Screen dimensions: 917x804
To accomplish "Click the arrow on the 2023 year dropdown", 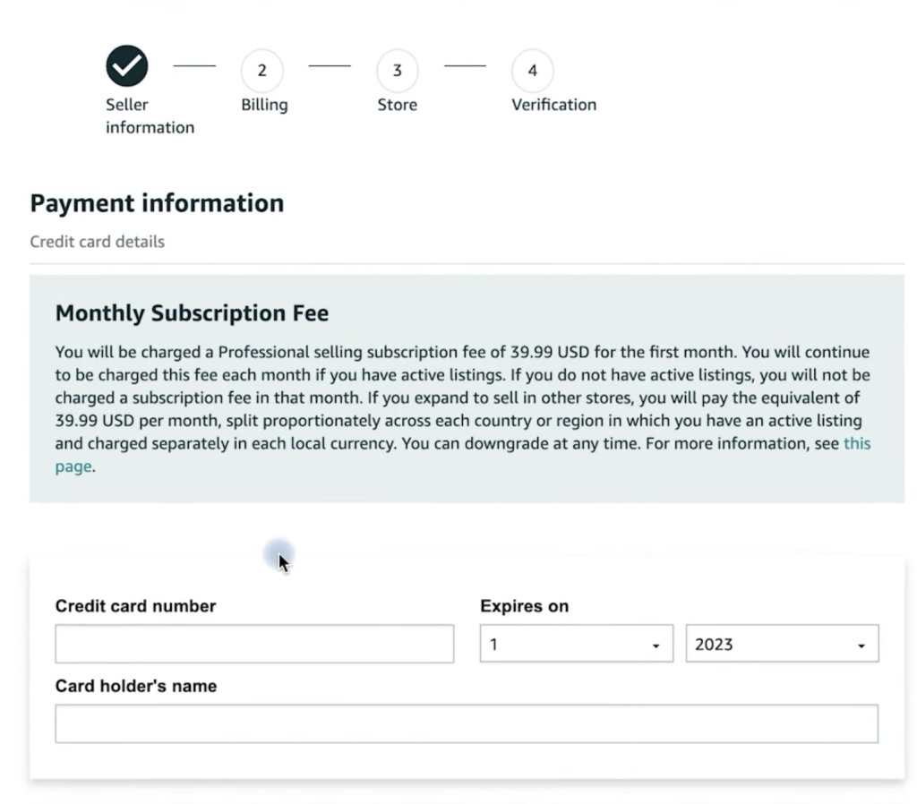I will click(861, 646).
